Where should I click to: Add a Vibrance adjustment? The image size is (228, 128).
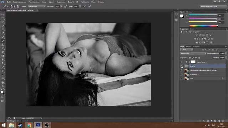[211, 35]
